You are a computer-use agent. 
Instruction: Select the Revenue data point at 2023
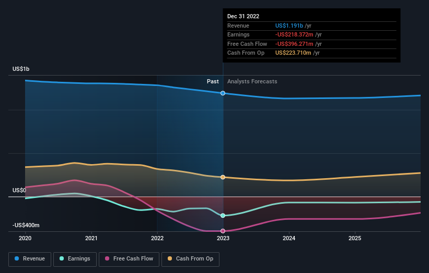223,93
